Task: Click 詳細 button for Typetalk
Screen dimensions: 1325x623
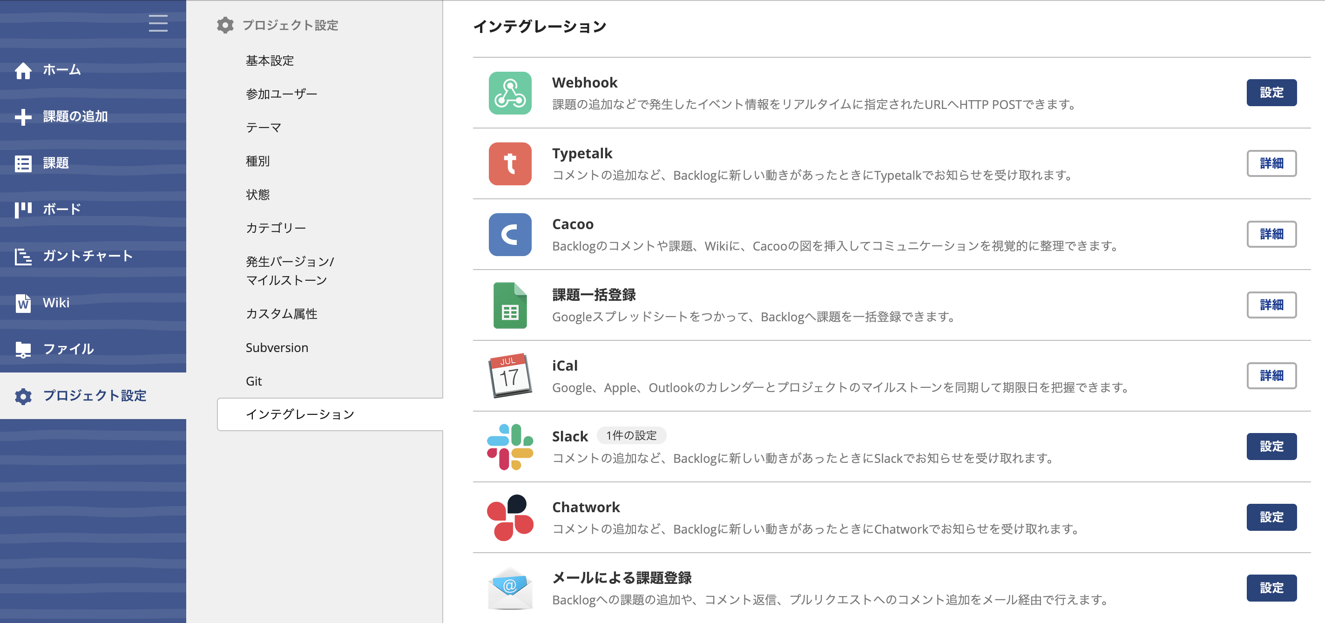Action: [x=1271, y=163]
